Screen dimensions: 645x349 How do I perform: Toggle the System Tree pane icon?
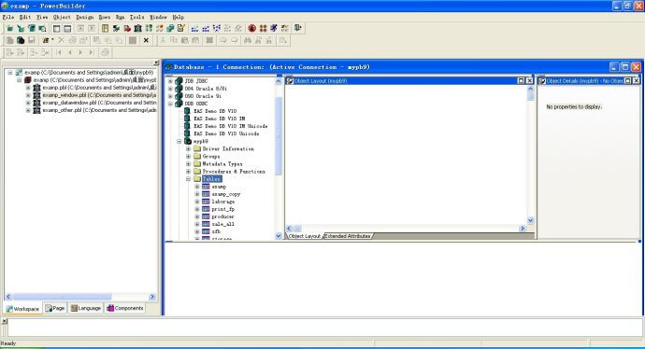[x=57, y=28]
